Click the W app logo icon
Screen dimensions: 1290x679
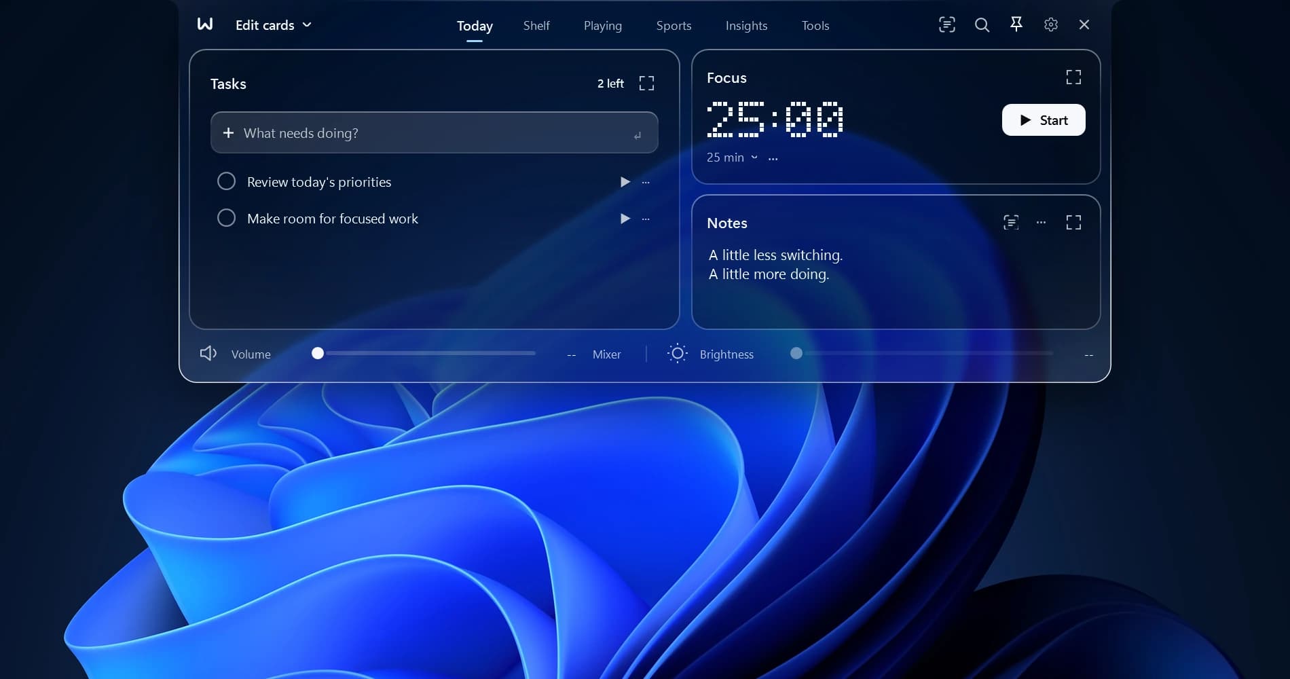(x=205, y=24)
